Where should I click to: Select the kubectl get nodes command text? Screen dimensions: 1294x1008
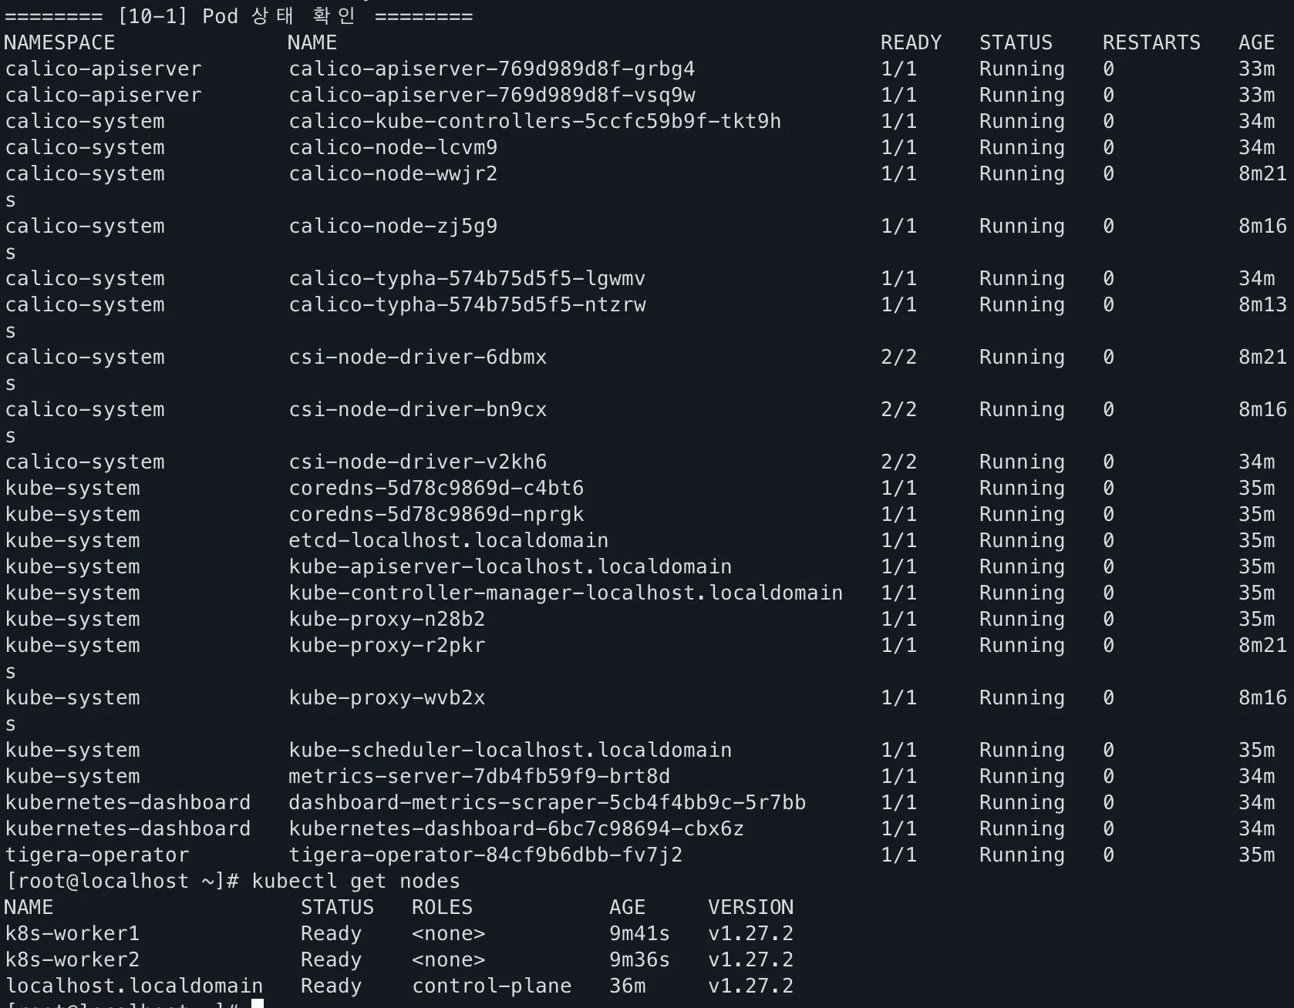[x=356, y=882]
